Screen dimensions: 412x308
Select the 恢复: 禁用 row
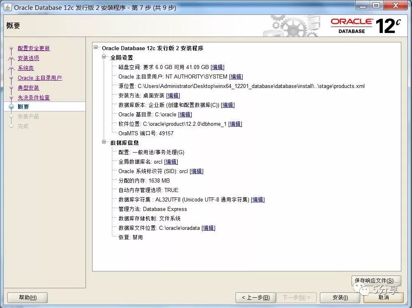coord(131,238)
